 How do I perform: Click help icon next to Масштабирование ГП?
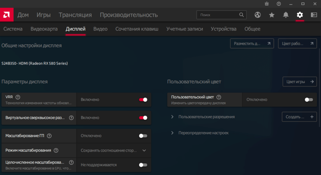pyautogui.click(x=49, y=136)
